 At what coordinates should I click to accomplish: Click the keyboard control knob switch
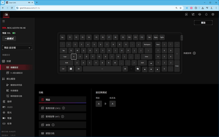[182, 38]
